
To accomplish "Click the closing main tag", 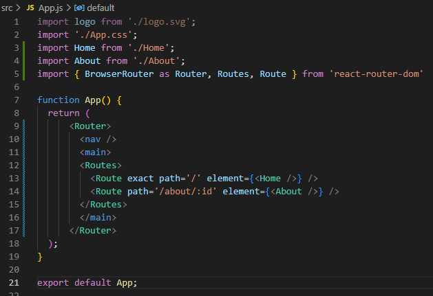I will 98,218.
